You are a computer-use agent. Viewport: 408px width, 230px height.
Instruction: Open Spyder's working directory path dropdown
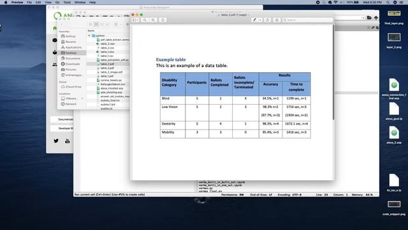[363, 18]
